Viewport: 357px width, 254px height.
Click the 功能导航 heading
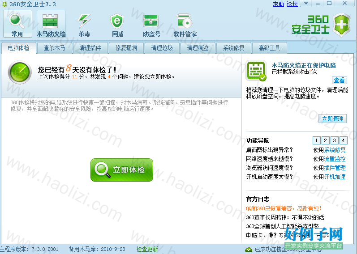(258, 140)
